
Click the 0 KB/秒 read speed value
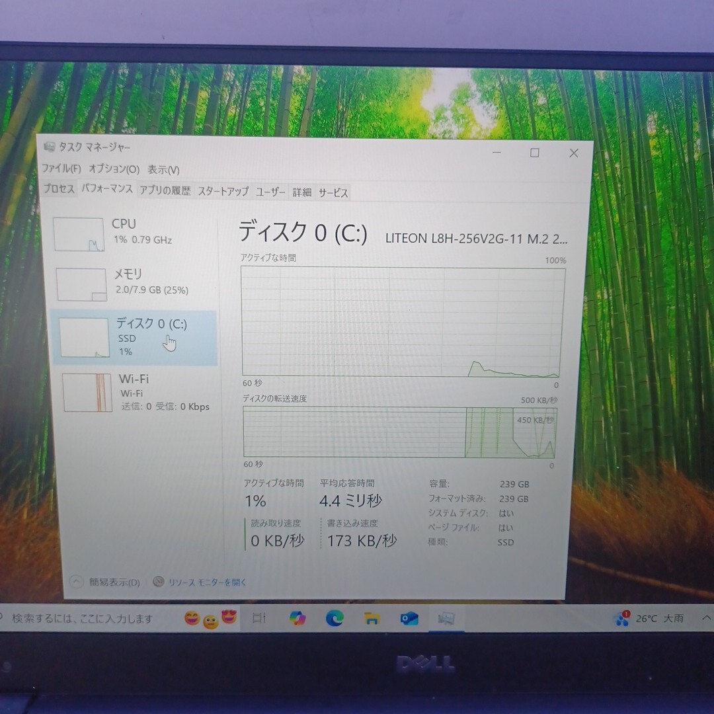277,541
